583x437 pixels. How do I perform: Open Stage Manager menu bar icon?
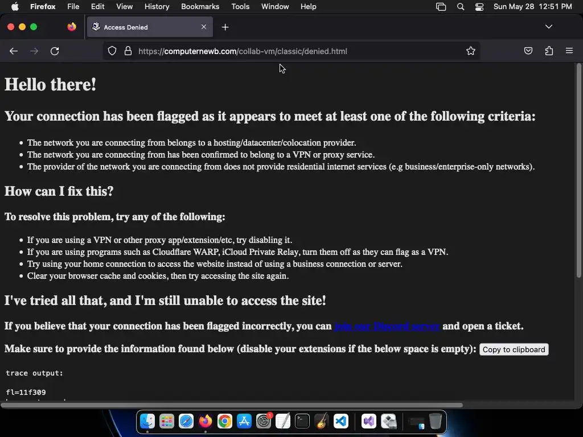pos(441,7)
